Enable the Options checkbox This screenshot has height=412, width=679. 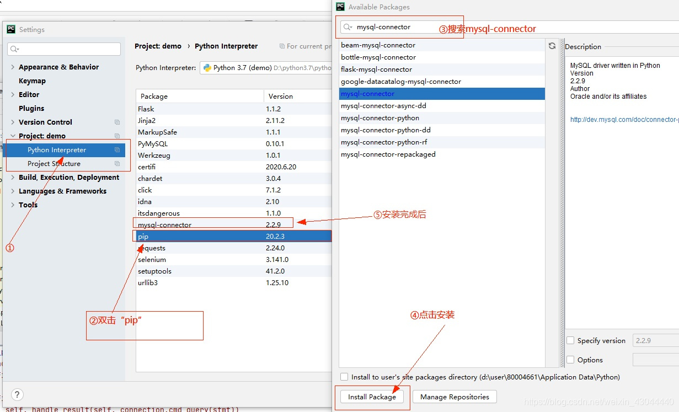click(571, 360)
